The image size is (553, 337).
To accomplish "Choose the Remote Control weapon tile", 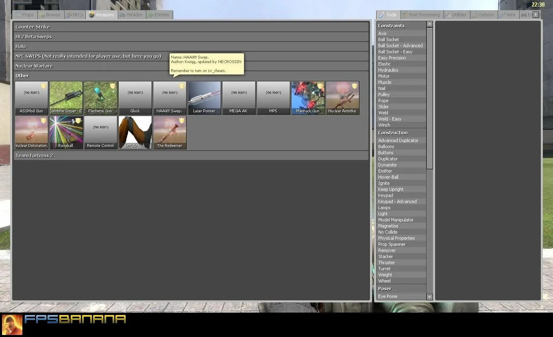I will coord(100,132).
